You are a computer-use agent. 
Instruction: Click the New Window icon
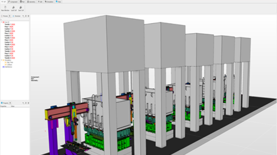coord(5,7)
